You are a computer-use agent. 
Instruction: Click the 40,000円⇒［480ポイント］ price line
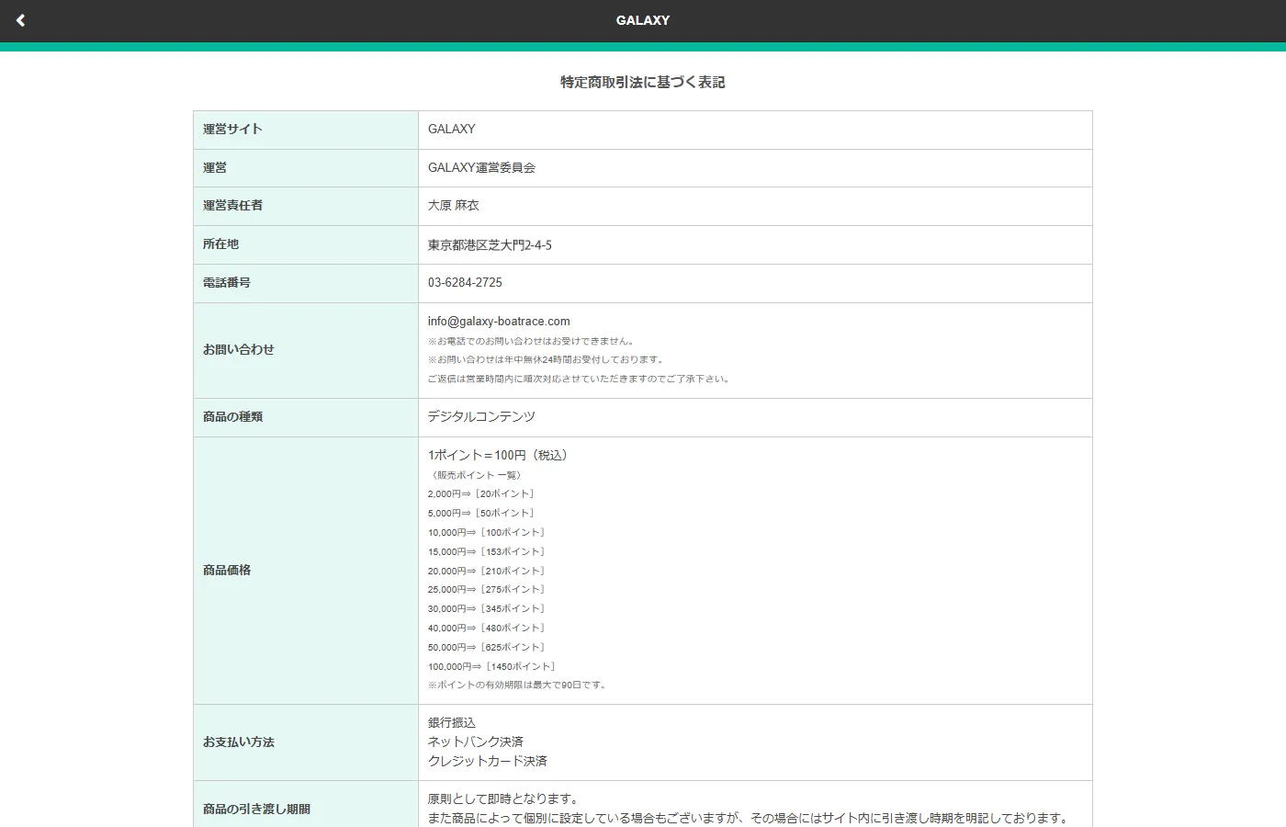point(487,629)
